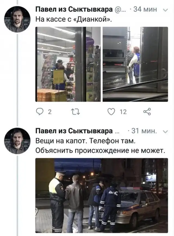Open the profile avatar on the second tweet
The width and height of the screenshot is (174, 236).
pos(17,141)
